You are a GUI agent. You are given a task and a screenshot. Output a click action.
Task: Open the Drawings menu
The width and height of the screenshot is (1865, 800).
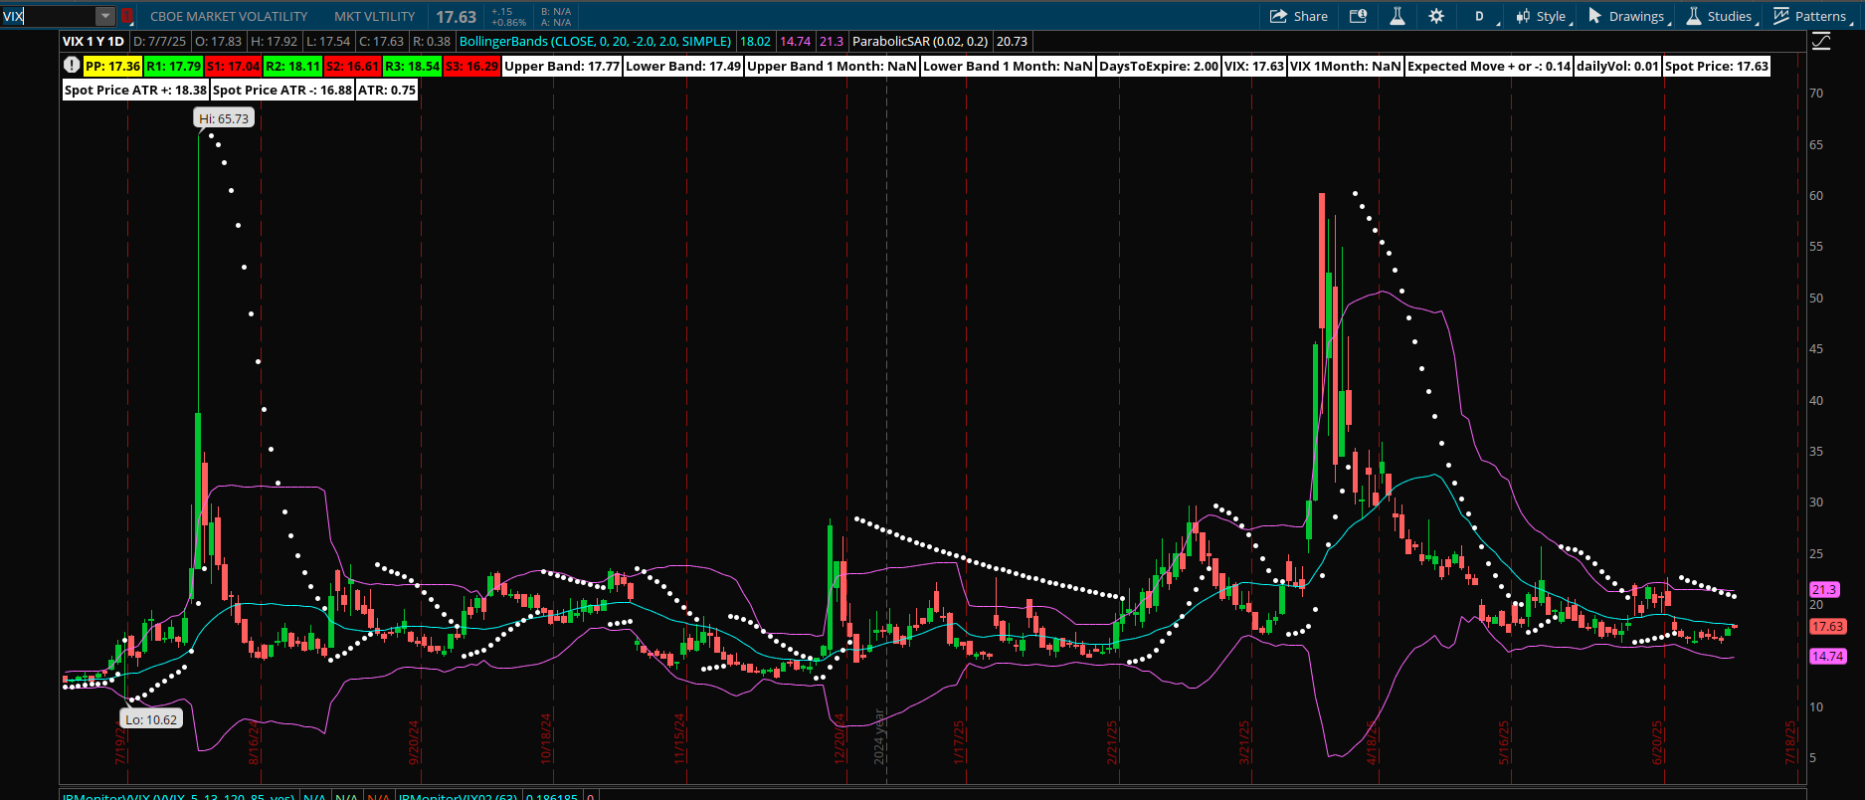[1628, 16]
